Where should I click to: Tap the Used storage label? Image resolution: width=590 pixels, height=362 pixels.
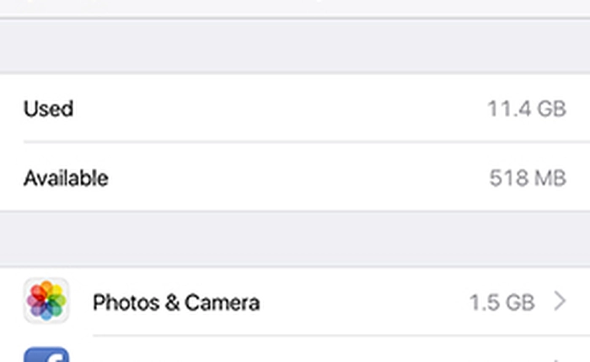(x=48, y=109)
